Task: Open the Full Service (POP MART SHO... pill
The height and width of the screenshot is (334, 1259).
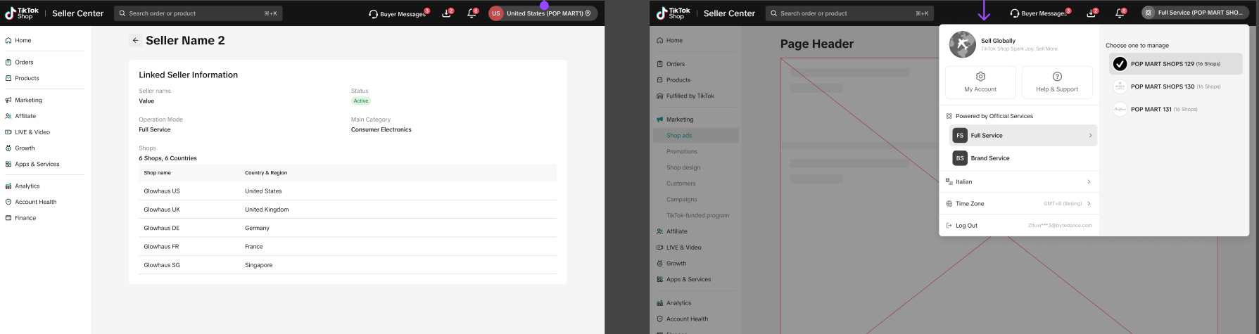Action: click(x=1196, y=13)
